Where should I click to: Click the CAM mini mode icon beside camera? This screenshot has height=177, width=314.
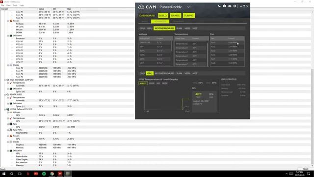click(230, 6)
